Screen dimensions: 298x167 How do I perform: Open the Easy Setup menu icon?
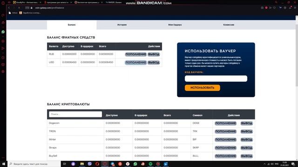pyautogui.click(x=295, y=8)
